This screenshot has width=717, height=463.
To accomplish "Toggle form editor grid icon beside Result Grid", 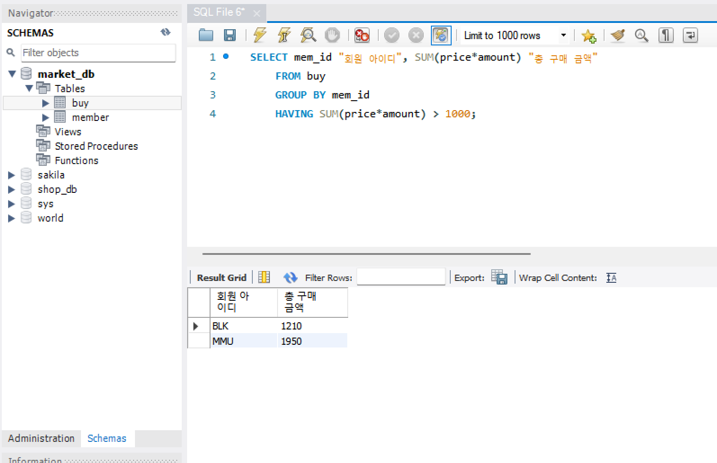I will click(264, 277).
